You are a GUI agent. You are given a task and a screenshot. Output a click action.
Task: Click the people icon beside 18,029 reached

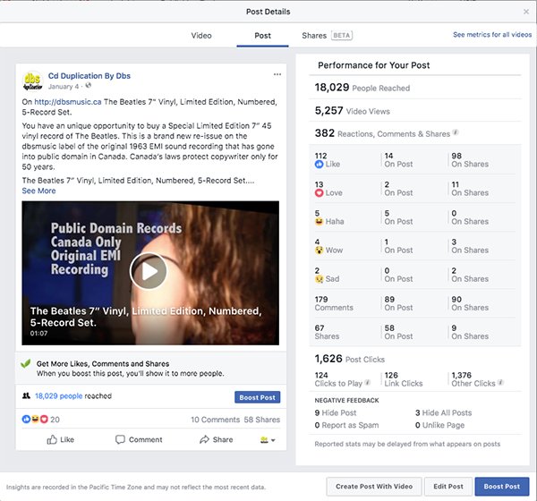pyautogui.click(x=26, y=395)
